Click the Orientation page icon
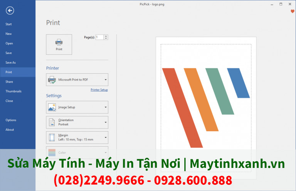Screen dimensions: 296x191 coord(52,122)
